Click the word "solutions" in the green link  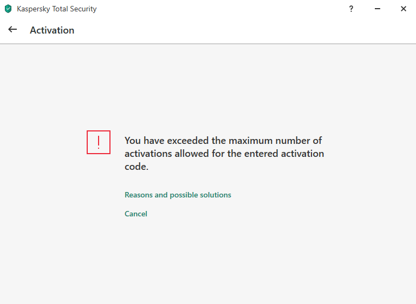click(x=214, y=195)
